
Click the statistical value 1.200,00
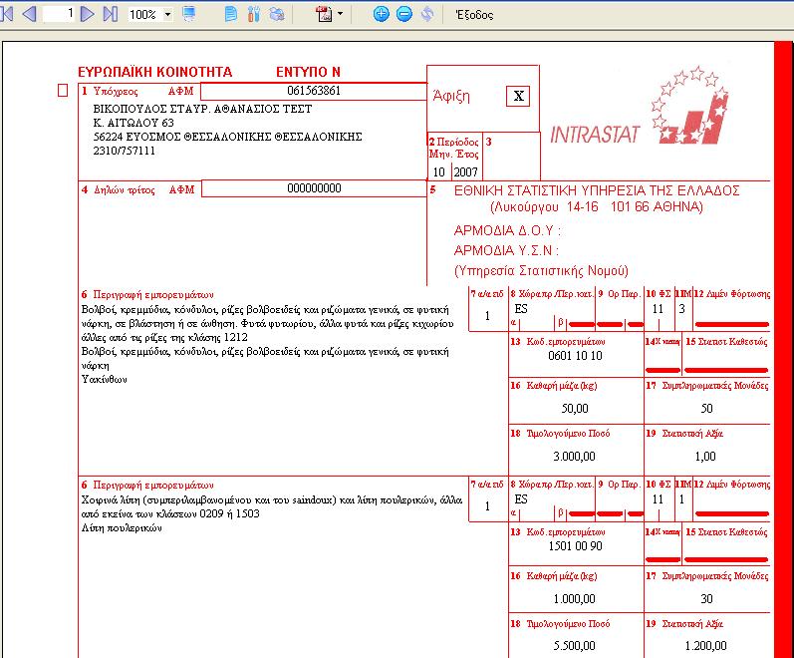point(705,646)
